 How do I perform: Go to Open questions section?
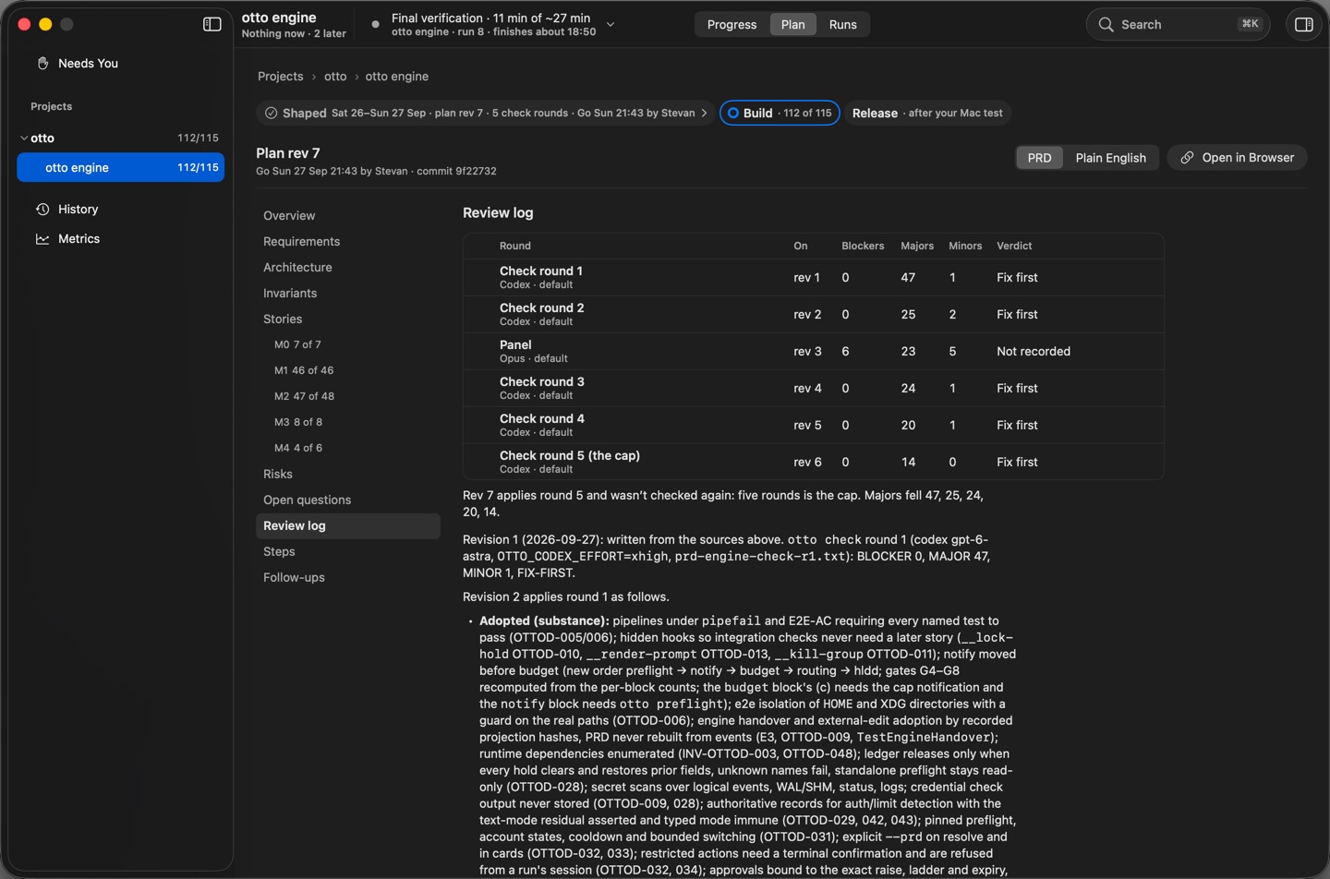(x=347, y=500)
